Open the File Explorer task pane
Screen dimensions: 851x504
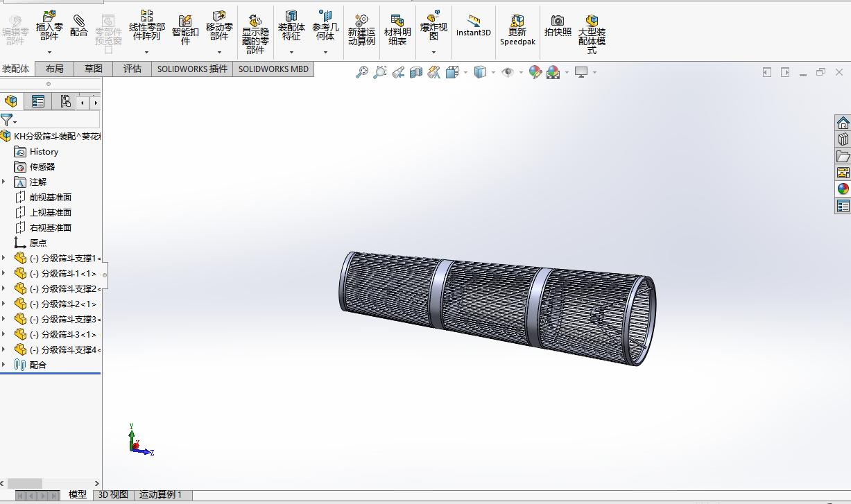(x=843, y=156)
